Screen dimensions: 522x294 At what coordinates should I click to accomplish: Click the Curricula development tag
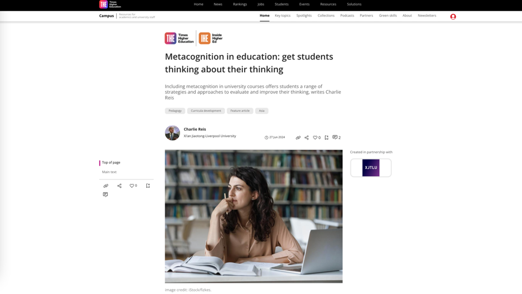pos(206,111)
